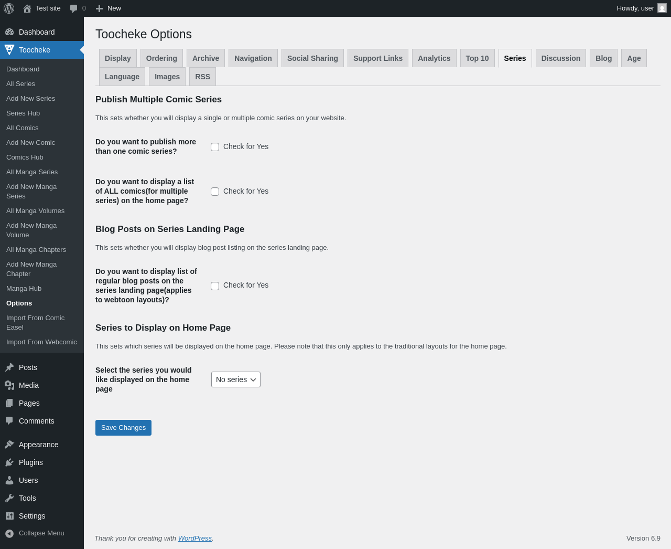Click the Appearance paintbrush icon
Screen dimensions: 671x549
9,445
